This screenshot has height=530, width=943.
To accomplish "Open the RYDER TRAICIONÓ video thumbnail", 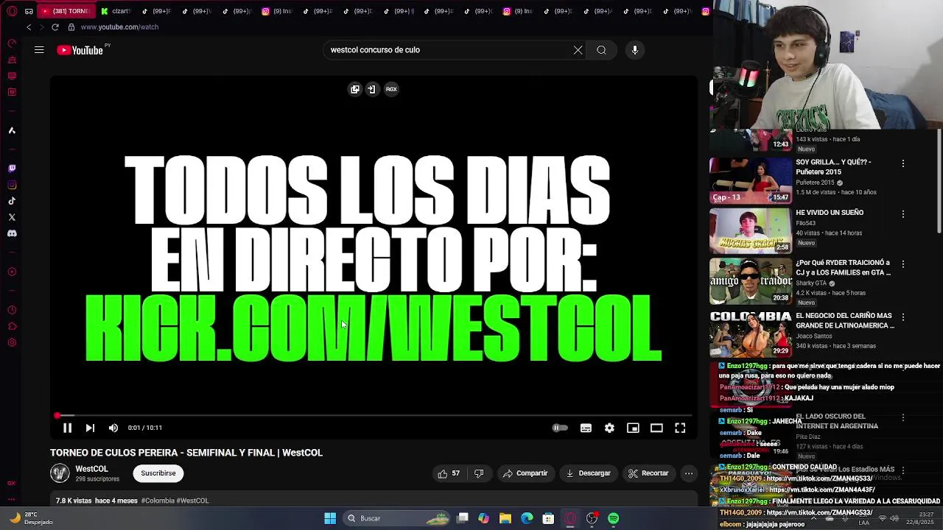I will 750,281.
